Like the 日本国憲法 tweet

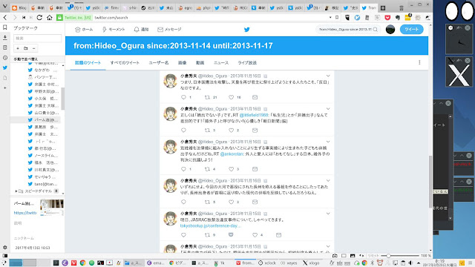(231, 97)
